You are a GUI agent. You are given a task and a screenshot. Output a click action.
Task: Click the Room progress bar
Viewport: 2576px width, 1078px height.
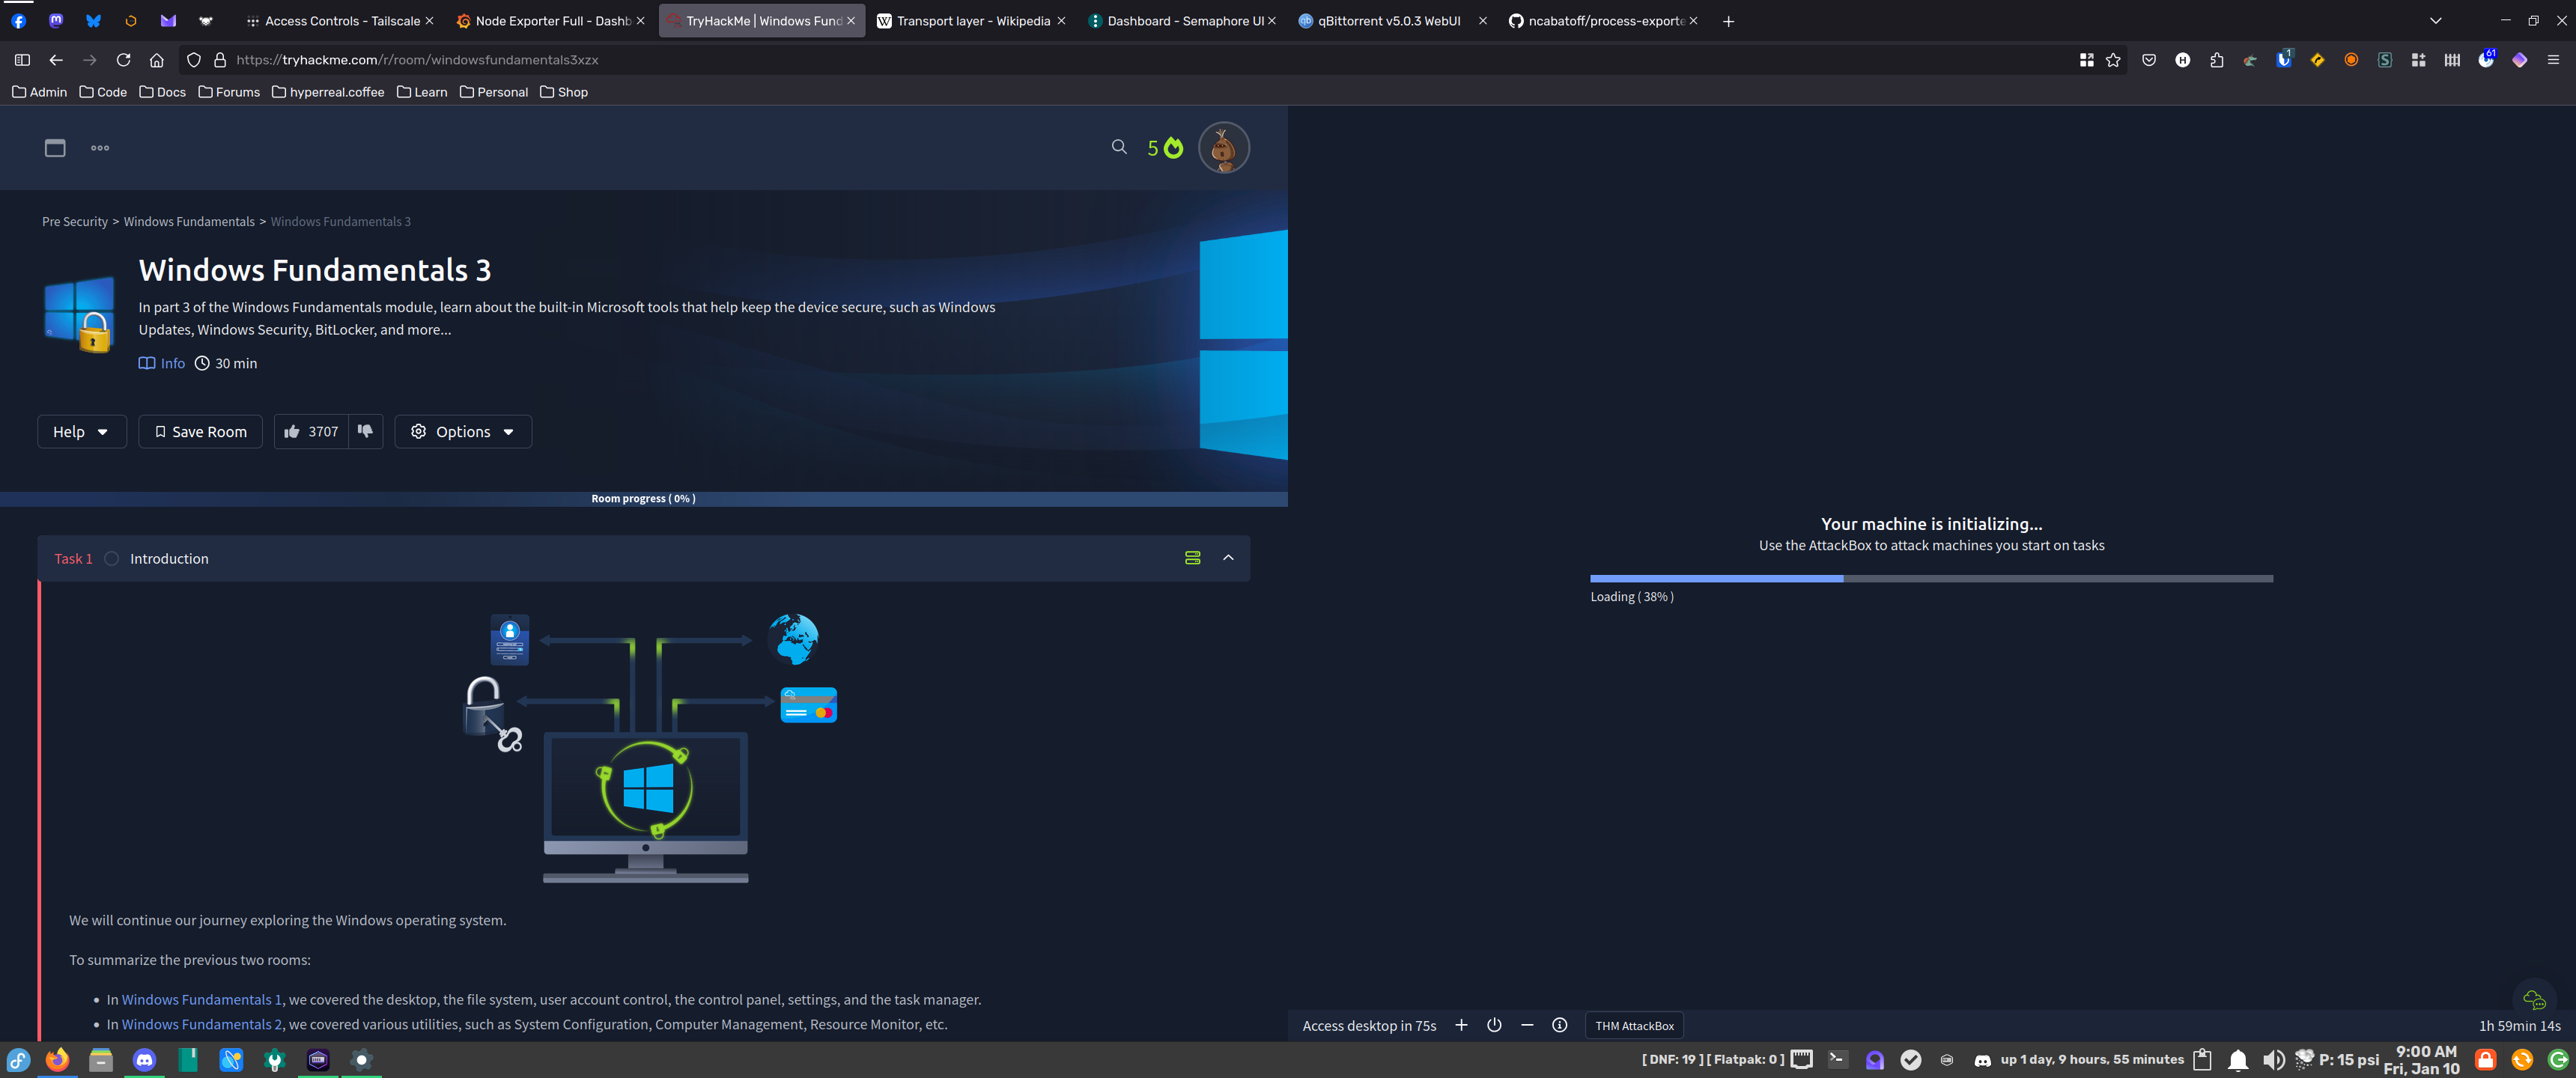(x=643, y=498)
